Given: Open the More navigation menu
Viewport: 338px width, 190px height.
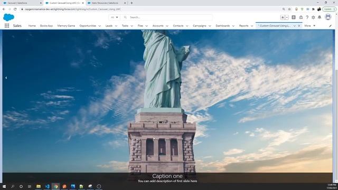Looking at the screenshot, I should [x=310, y=26].
